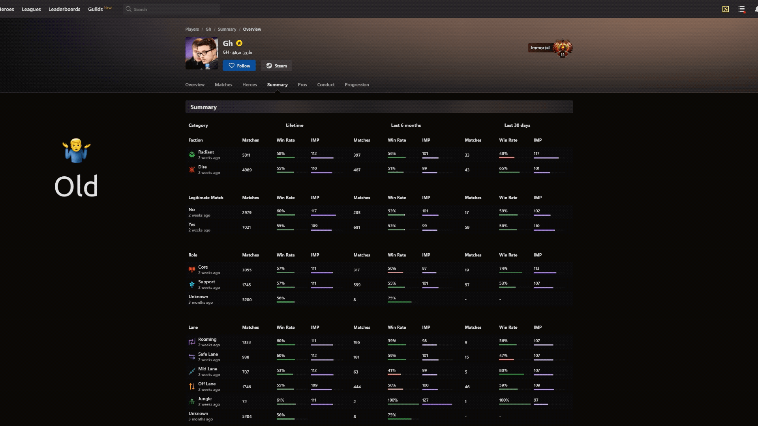The width and height of the screenshot is (758, 426).
Task: Click the Players breadcrumb link
Action: [192, 29]
